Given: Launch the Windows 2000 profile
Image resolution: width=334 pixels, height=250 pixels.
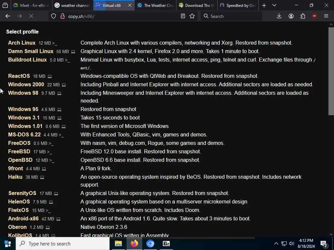Looking at the screenshot, I should [26, 84].
